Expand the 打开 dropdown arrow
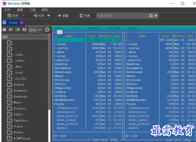 click(48, 16)
